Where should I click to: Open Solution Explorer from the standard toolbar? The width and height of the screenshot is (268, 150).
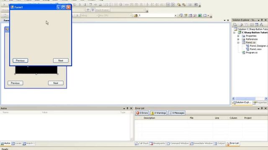pyautogui.click(x=180, y=15)
